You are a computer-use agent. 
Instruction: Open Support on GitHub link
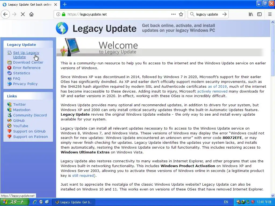[x=29, y=131]
